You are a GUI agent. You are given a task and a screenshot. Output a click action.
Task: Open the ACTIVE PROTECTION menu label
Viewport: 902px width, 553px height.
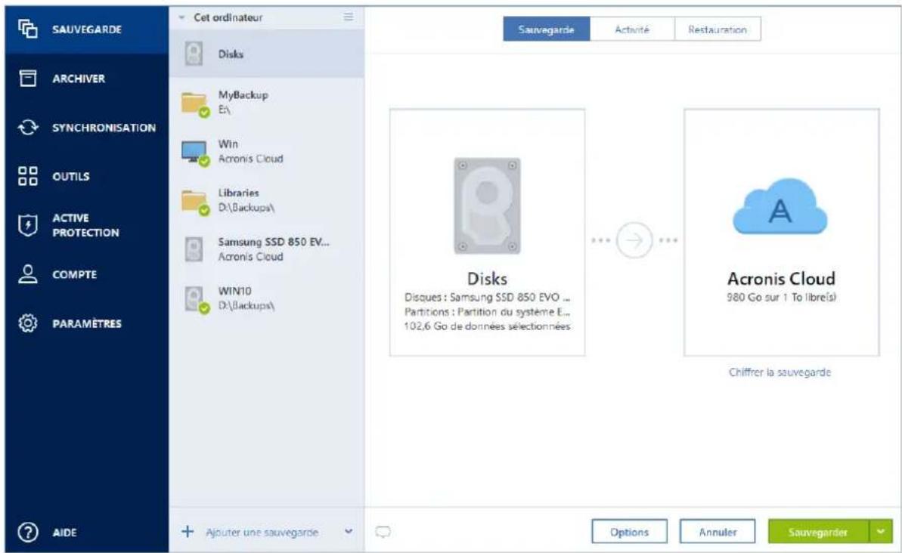[x=85, y=225]
